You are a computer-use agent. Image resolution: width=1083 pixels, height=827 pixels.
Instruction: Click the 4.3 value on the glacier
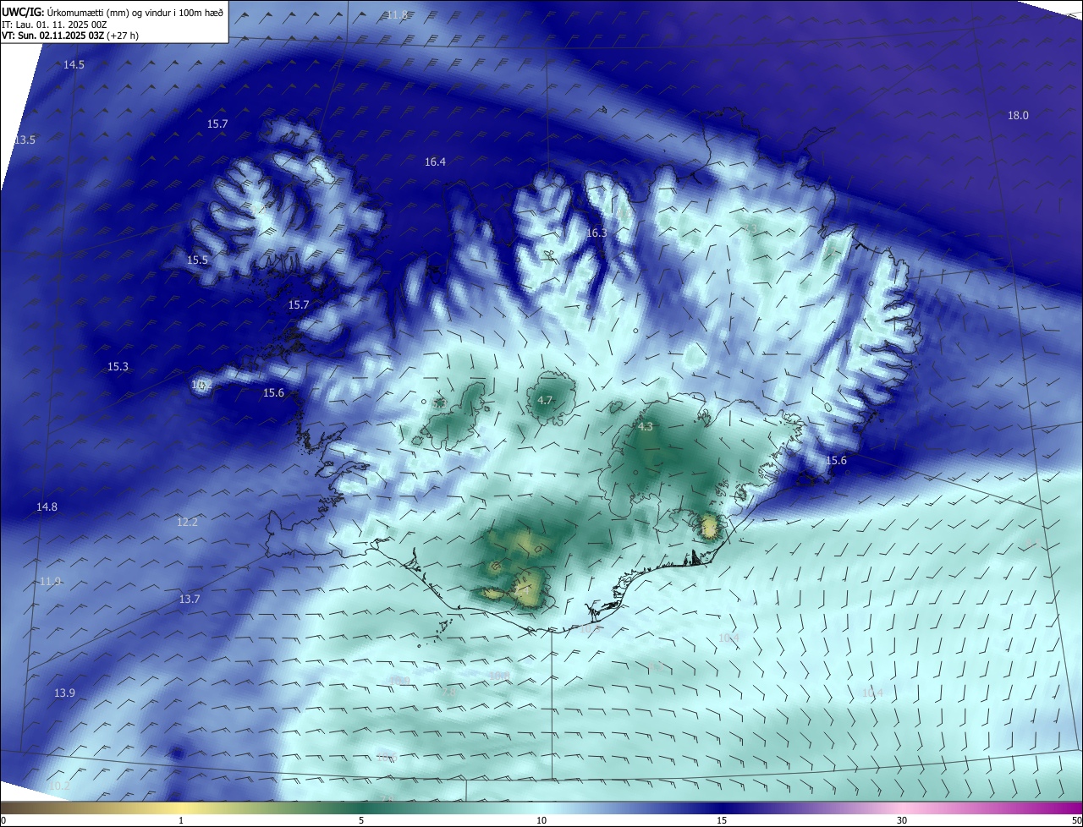tap(646, 427)
